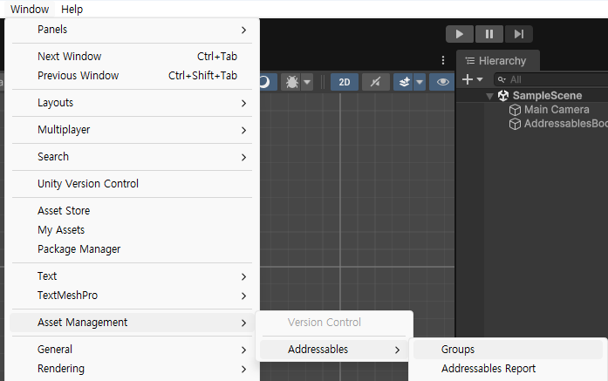Image resolution: width=608 pixels, height=381 pixels.
Task: Toggle the debug draw bug icon
Action: [292, 82]
